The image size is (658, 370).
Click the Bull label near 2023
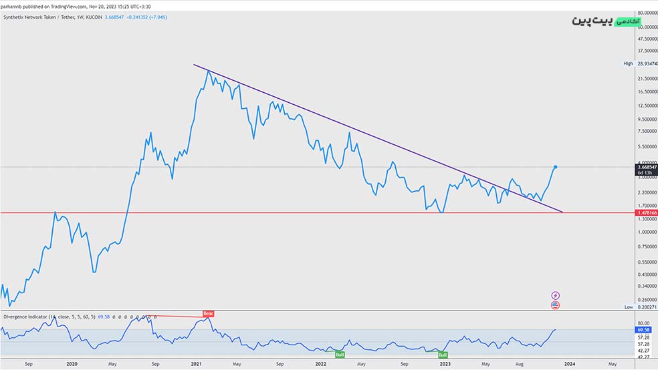(443, 355)
